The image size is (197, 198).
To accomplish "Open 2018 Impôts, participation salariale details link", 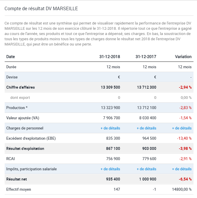I will pos(110,169).
